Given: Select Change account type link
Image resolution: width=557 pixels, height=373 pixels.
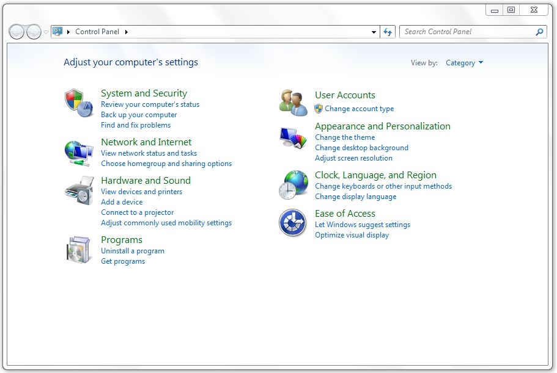Looking at the screenshot, I should pos(359,109).
